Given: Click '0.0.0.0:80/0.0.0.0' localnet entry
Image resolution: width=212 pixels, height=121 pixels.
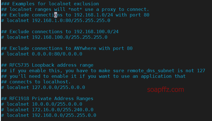Looking at the screenshot, I should pos(57,54).
